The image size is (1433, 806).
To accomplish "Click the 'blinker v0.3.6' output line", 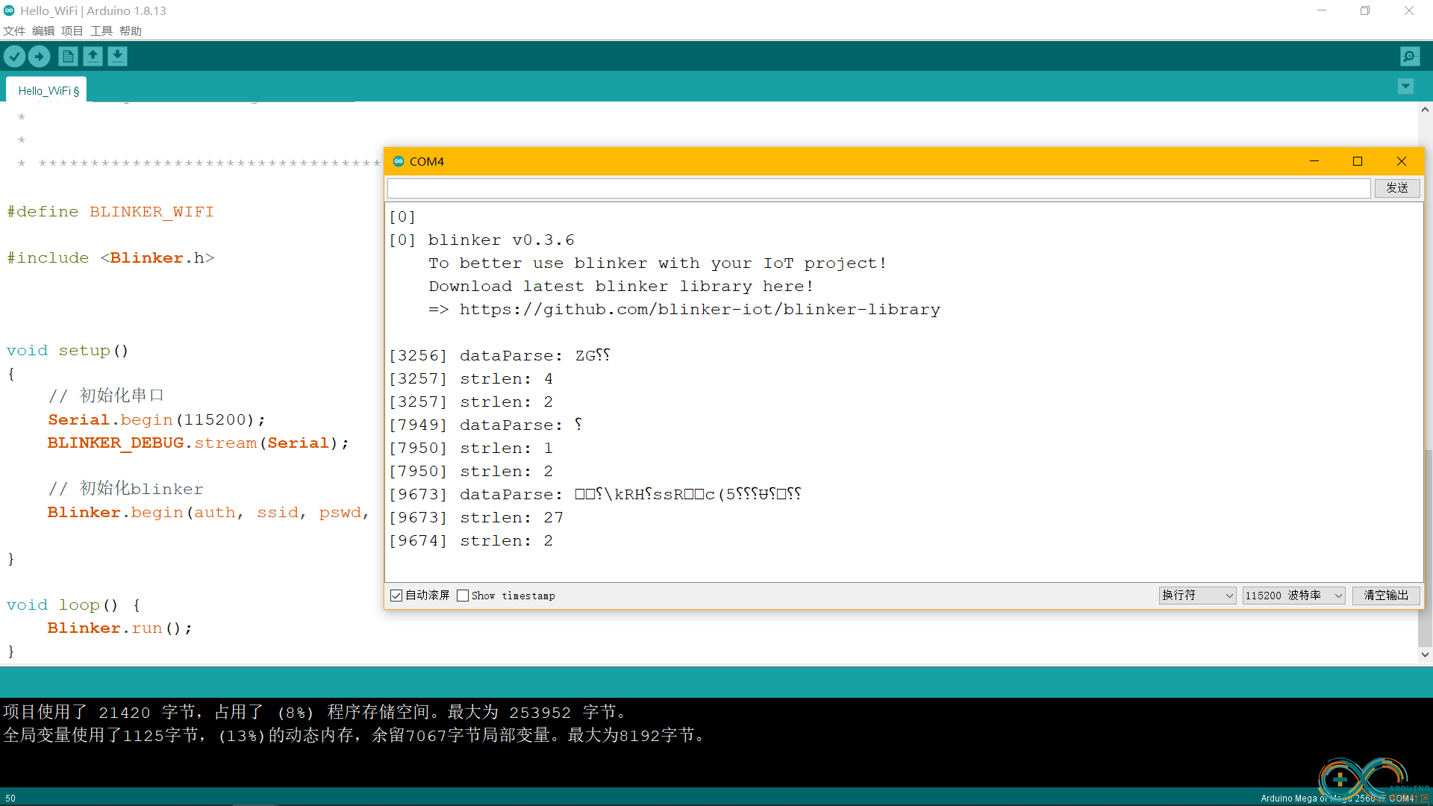I will coord(501,240).
